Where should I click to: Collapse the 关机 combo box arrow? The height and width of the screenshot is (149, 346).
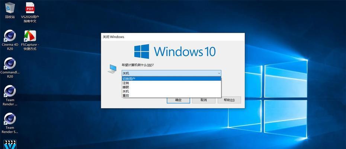click(x=219, y=73)
